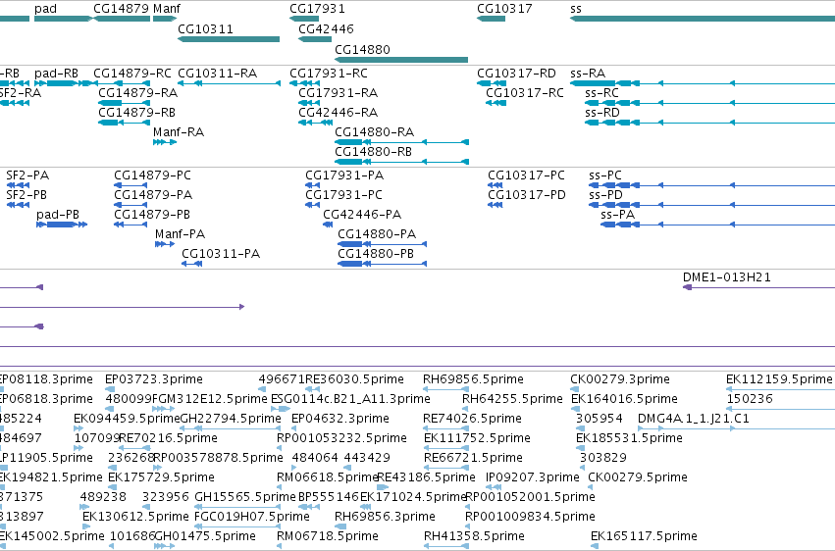835x551 pixels.
Task: Click protein ss-PD
Action: tap(606, 195)
